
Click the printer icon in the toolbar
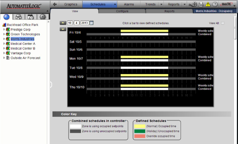click(201, 4)
